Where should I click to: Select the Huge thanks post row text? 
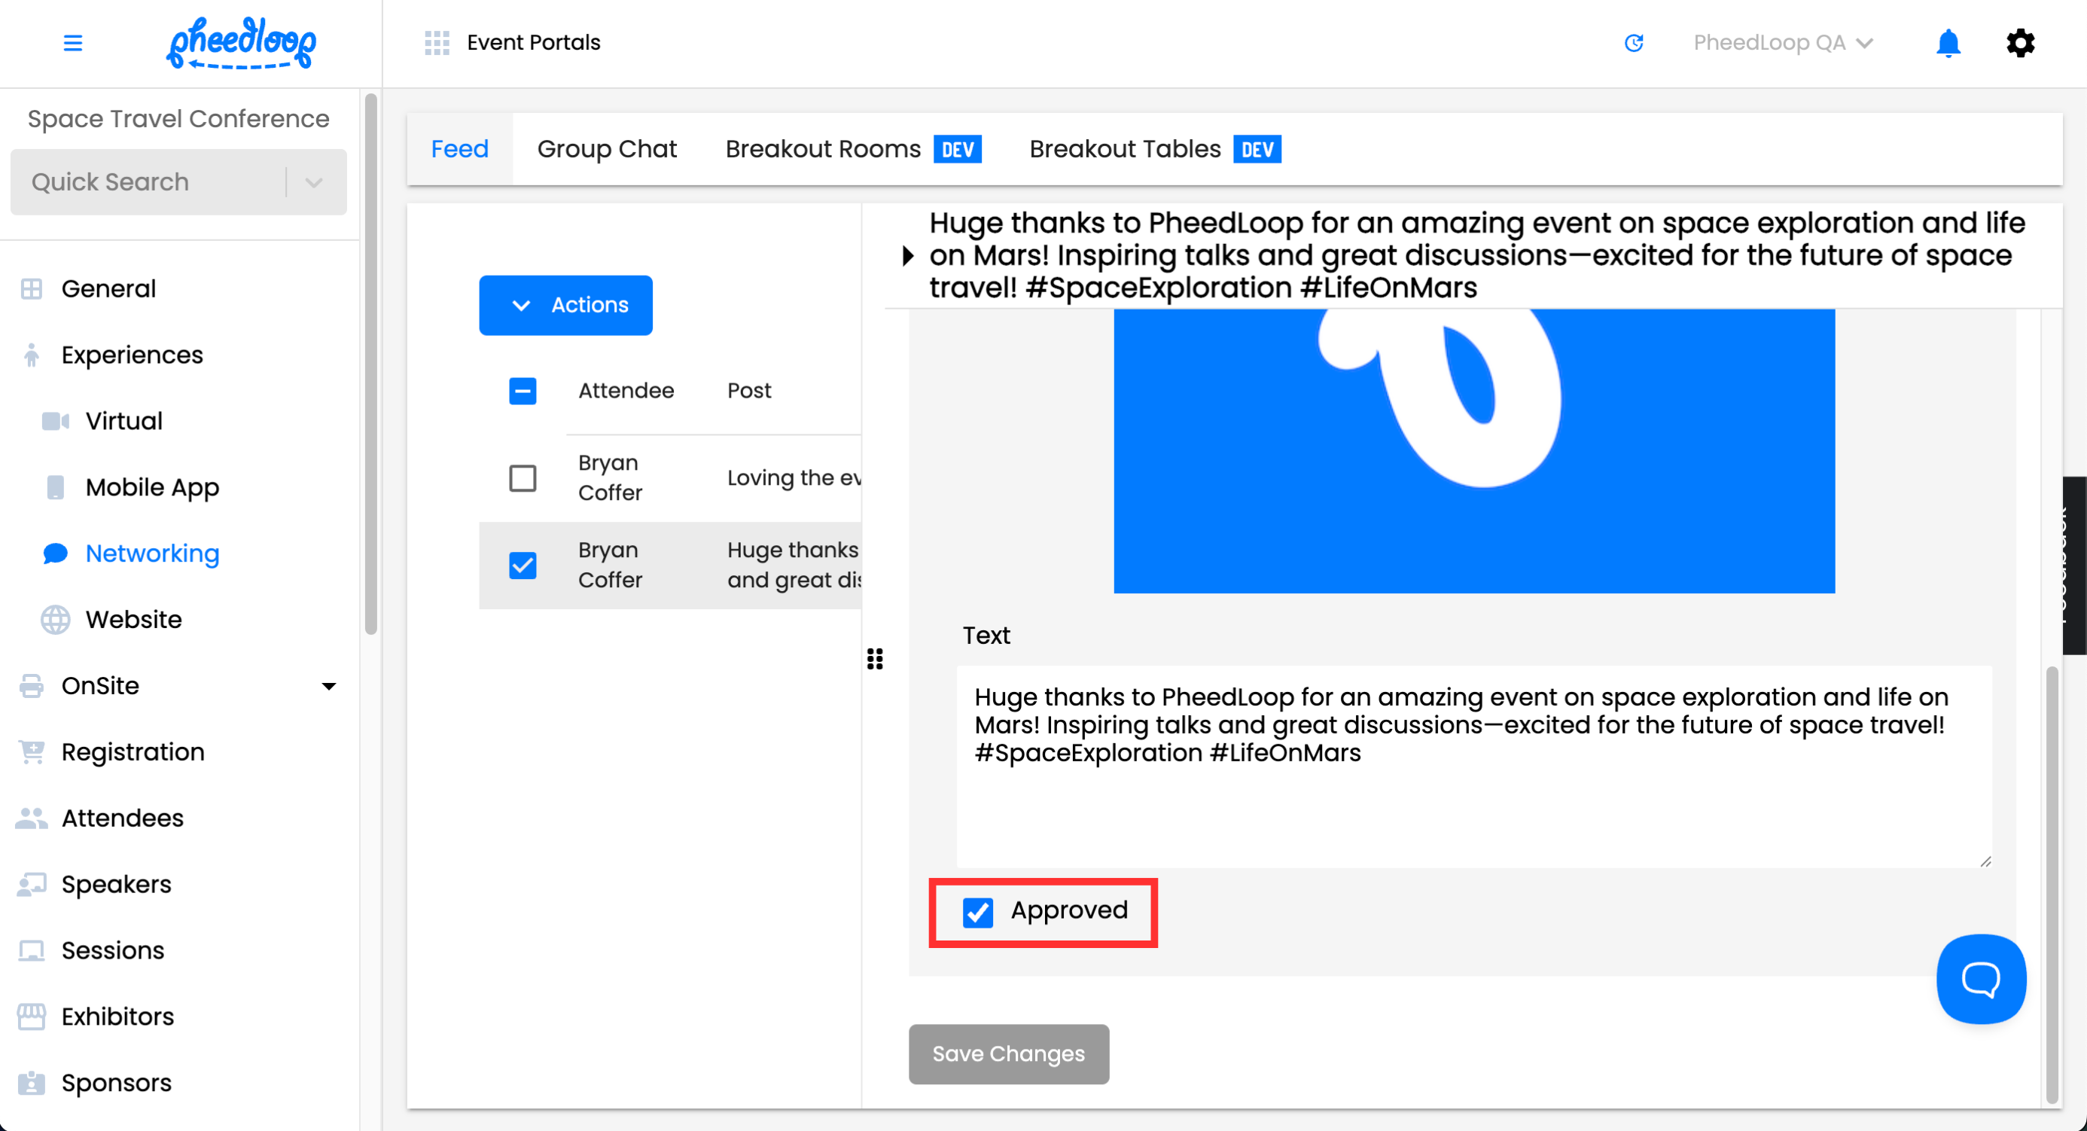click(793, 565)
